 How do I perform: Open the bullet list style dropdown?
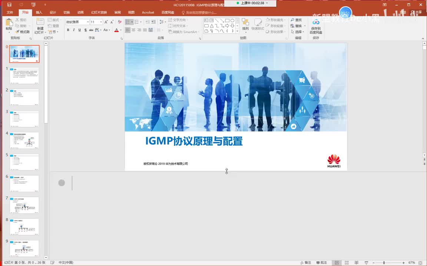[x=132, y=22]
